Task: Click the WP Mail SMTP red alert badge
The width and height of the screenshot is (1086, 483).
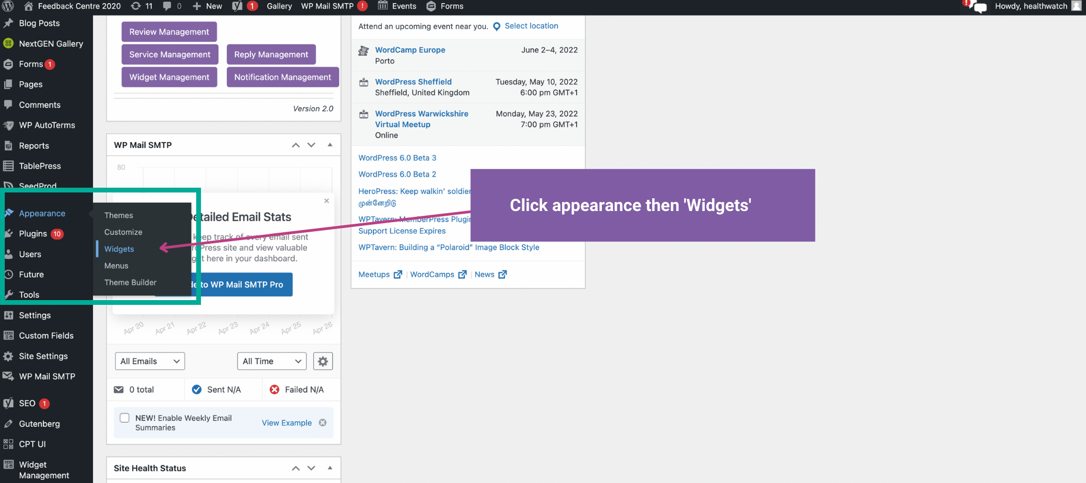Action: 362,6
